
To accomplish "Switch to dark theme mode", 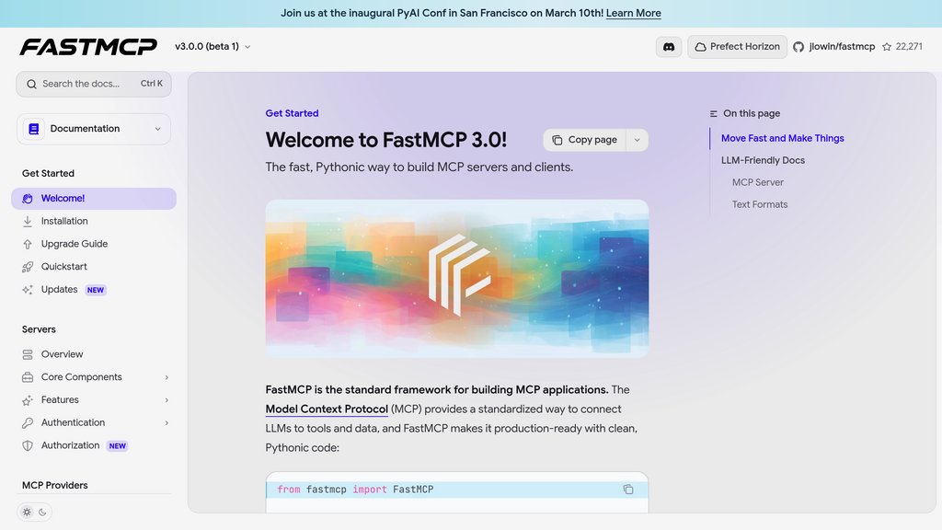I will (x=42, y=512).
